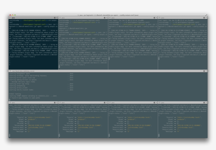Select the /usr/local/sbin/rabbitmq-server pane title

tap(22, 71)
